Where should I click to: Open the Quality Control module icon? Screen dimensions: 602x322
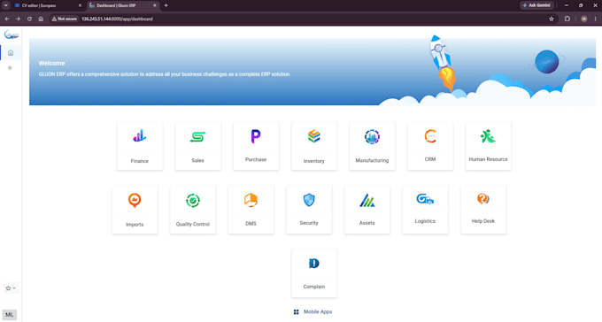(x=193, y=200)
